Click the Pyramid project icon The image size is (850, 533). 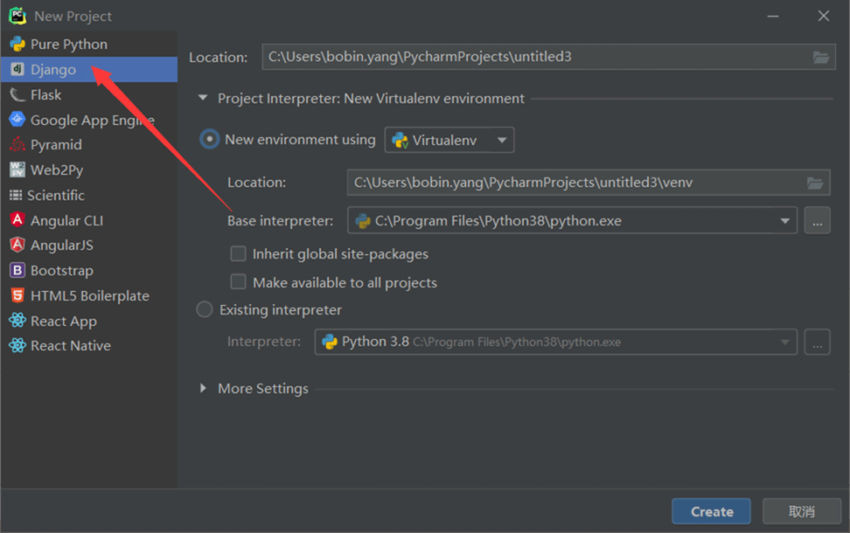[17, 145]
